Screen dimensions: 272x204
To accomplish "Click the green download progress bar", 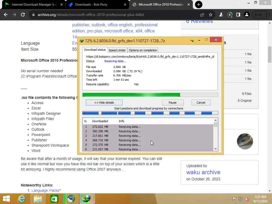I will (150, 95).
